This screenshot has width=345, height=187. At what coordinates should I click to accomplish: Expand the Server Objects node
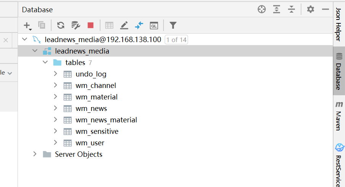click(x=35, y=154)
